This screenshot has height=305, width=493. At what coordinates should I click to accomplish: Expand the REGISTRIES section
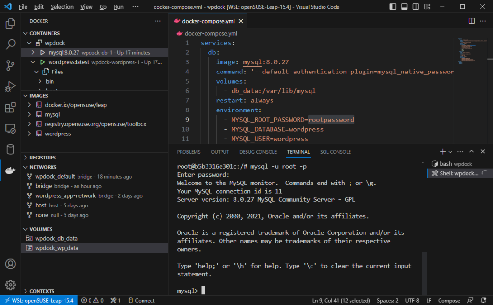(x=26, y=158)
